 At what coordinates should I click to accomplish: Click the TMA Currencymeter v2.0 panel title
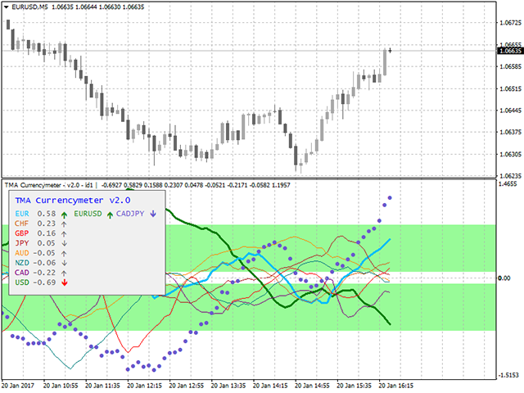pos(73,201)
